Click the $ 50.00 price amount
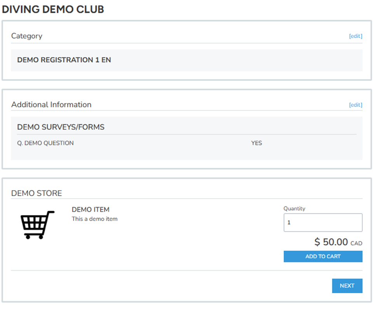The height and width of the screenshot is (325, 379). click(x=331, y=242)
